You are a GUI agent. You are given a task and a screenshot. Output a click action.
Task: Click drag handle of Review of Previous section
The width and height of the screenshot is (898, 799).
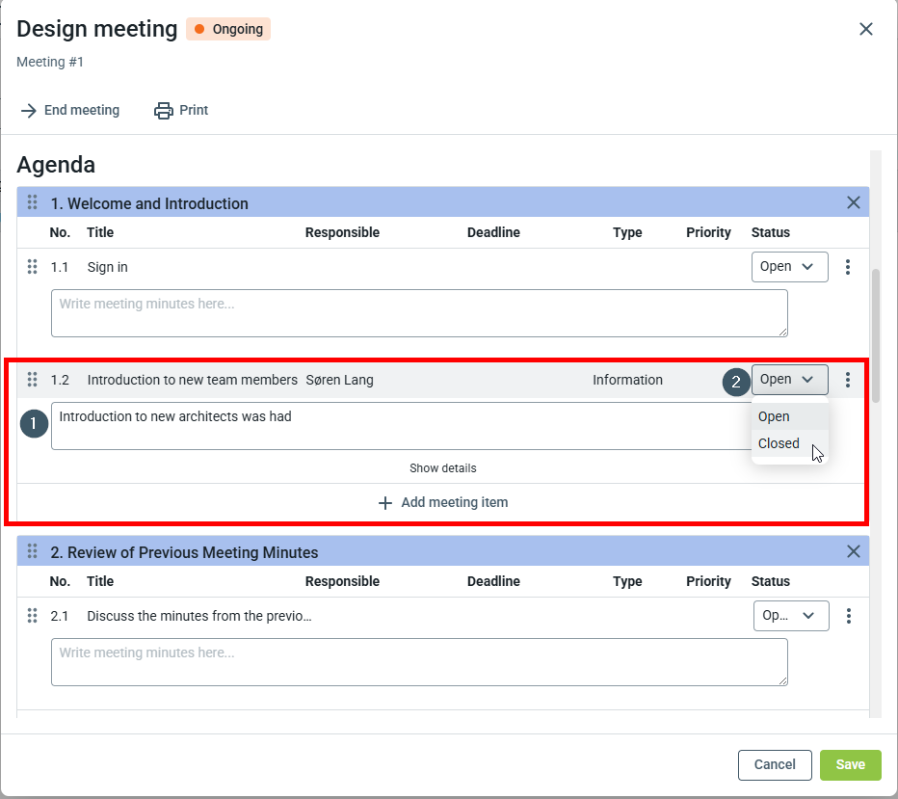coord(32,552)
